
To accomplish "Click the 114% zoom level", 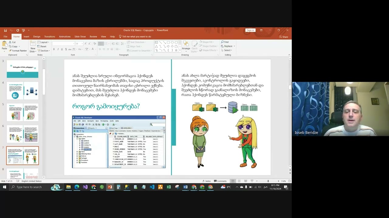I will click(x=283, y=181).
